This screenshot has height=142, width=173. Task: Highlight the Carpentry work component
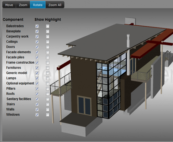click(48, 37)
